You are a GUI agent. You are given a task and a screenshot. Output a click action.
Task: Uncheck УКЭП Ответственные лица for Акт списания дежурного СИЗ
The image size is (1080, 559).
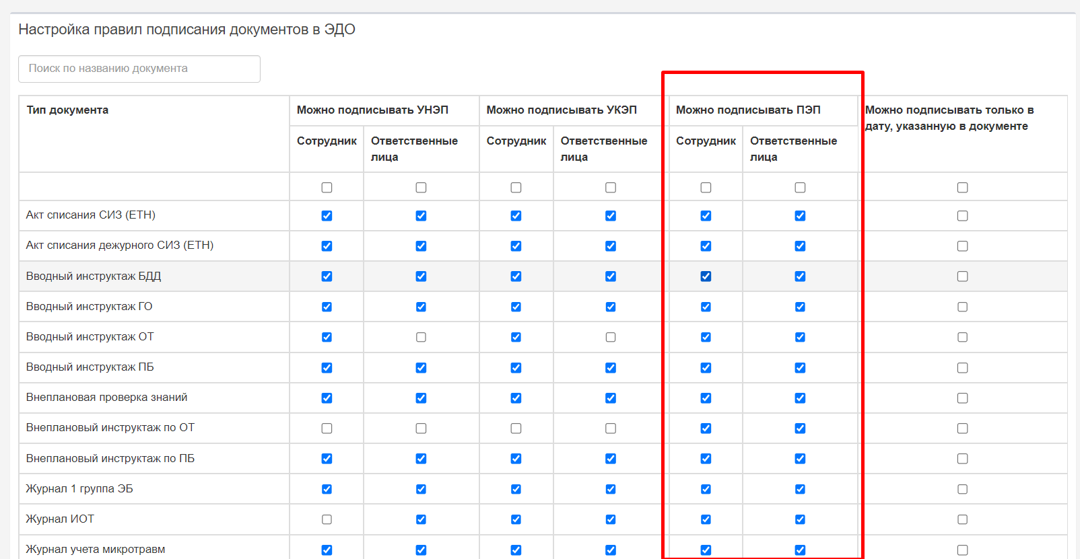click(x=611, y=246)
